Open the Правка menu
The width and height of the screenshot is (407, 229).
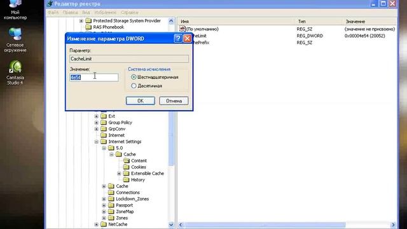point(71,12)
